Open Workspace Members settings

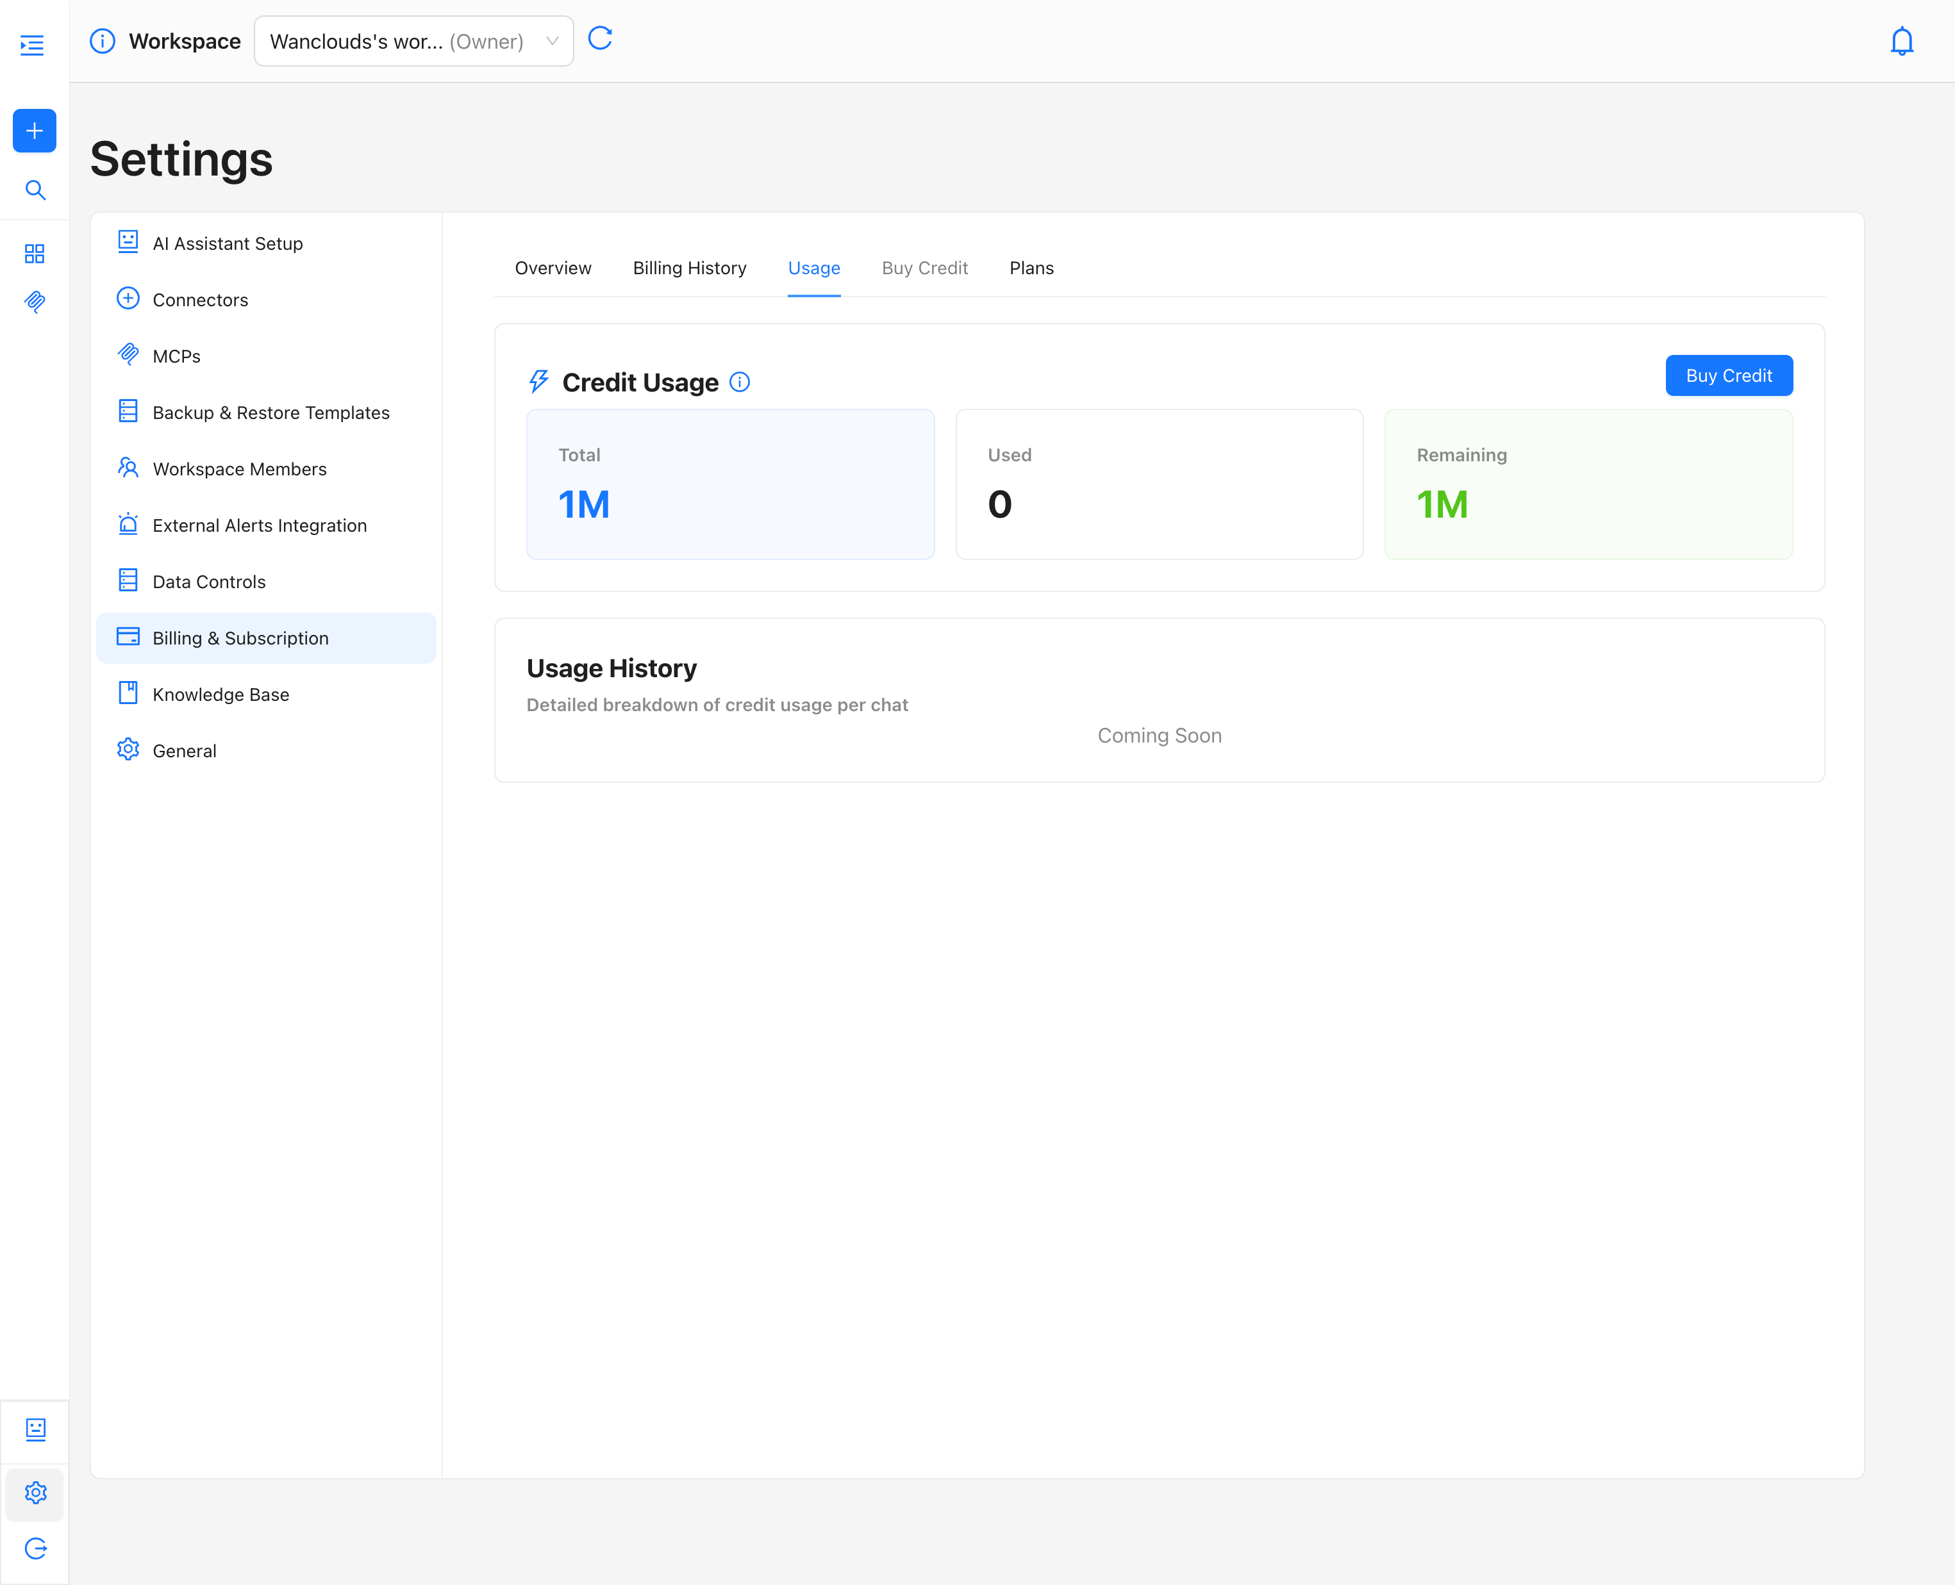[x=239, y=468]
